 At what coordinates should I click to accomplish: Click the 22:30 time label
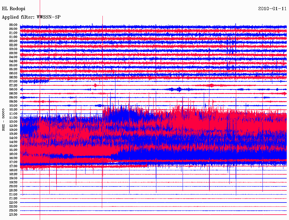click(13, 206)
